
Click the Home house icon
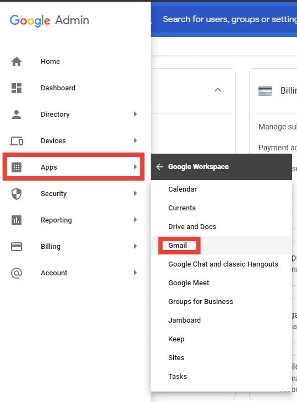coord(16,62)
